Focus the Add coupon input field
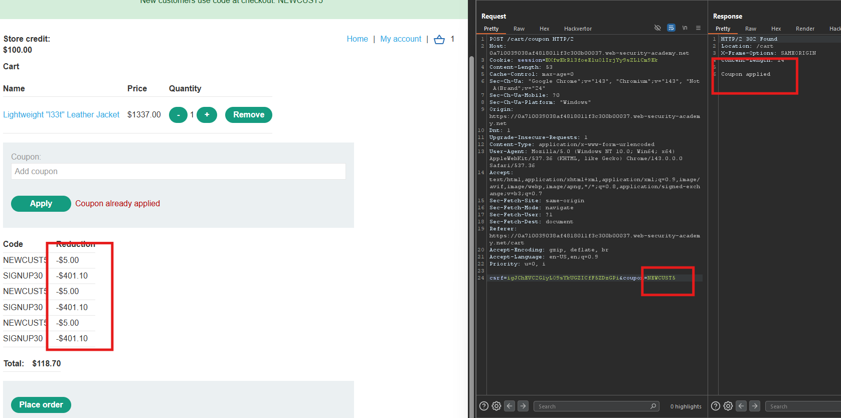This screenshot has height=418, width=841. pos(179,172)
